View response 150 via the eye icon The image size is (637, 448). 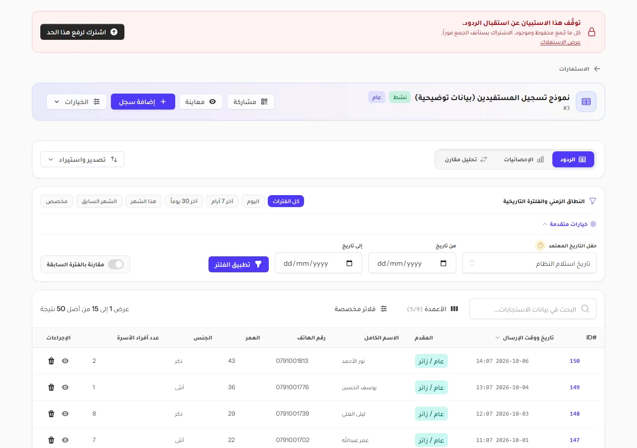[x=65, y=361]
